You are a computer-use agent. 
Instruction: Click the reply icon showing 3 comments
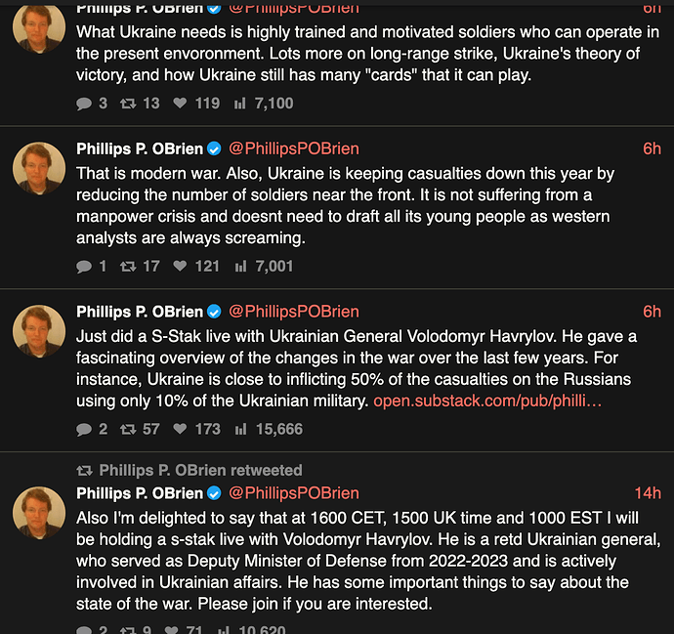[84, 103]
